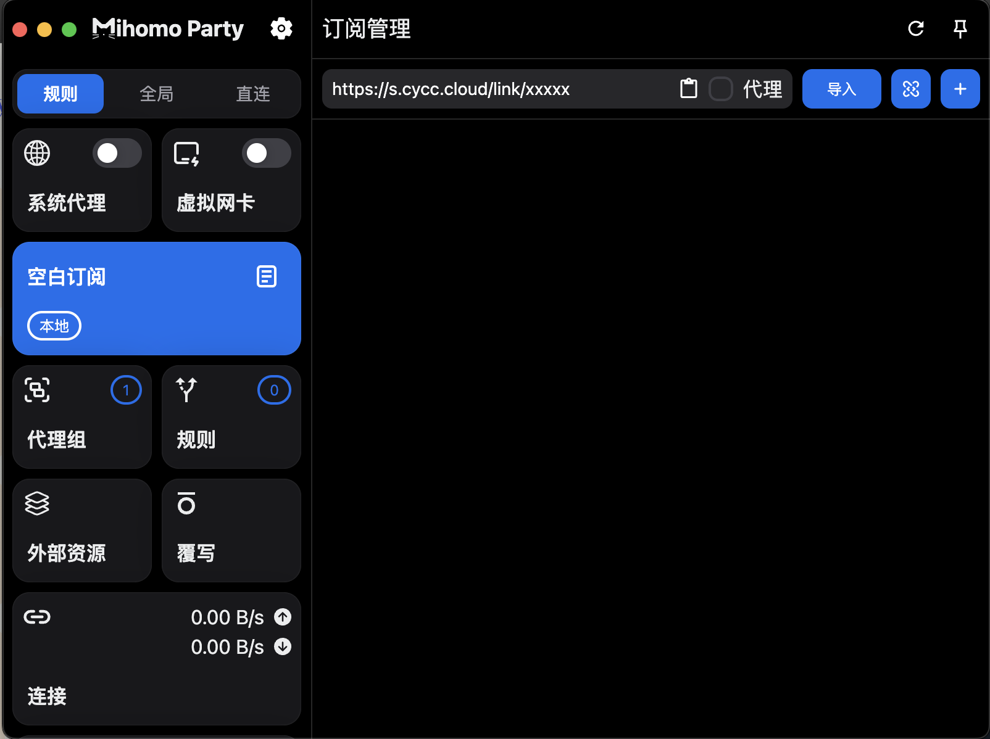Click the paste clipboard icon in URL field
The image size is (990, 739).
tap(688, 89)
